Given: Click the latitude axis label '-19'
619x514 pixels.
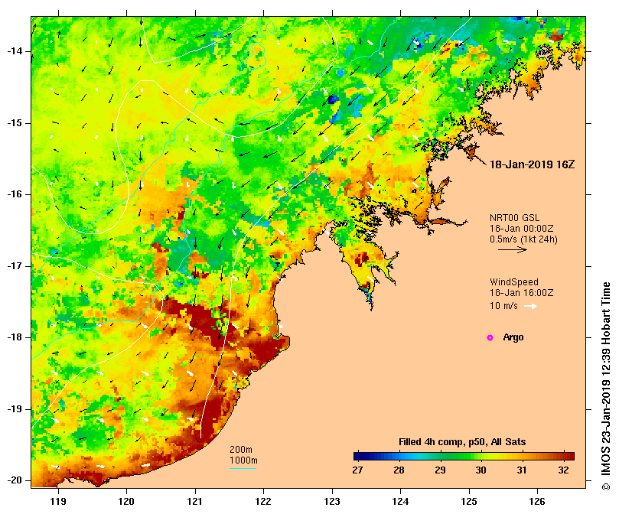Looking at the screenshot, I should (15, 409).
